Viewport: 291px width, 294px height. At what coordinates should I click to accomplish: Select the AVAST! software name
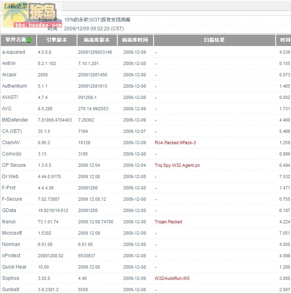[10, 97]
